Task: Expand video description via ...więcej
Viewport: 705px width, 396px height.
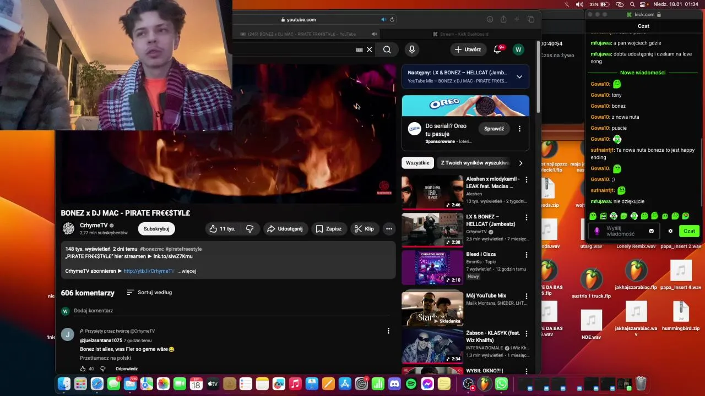Action: click(x=187, y=271)
